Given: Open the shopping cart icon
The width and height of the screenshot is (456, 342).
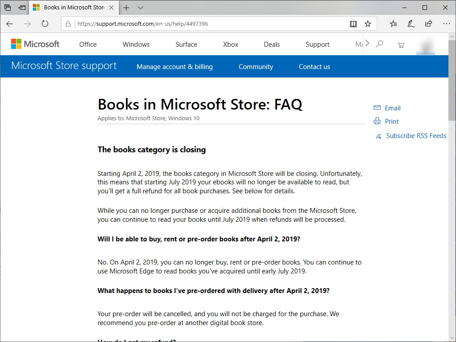Looking at the screenshot, I should 401,45.
